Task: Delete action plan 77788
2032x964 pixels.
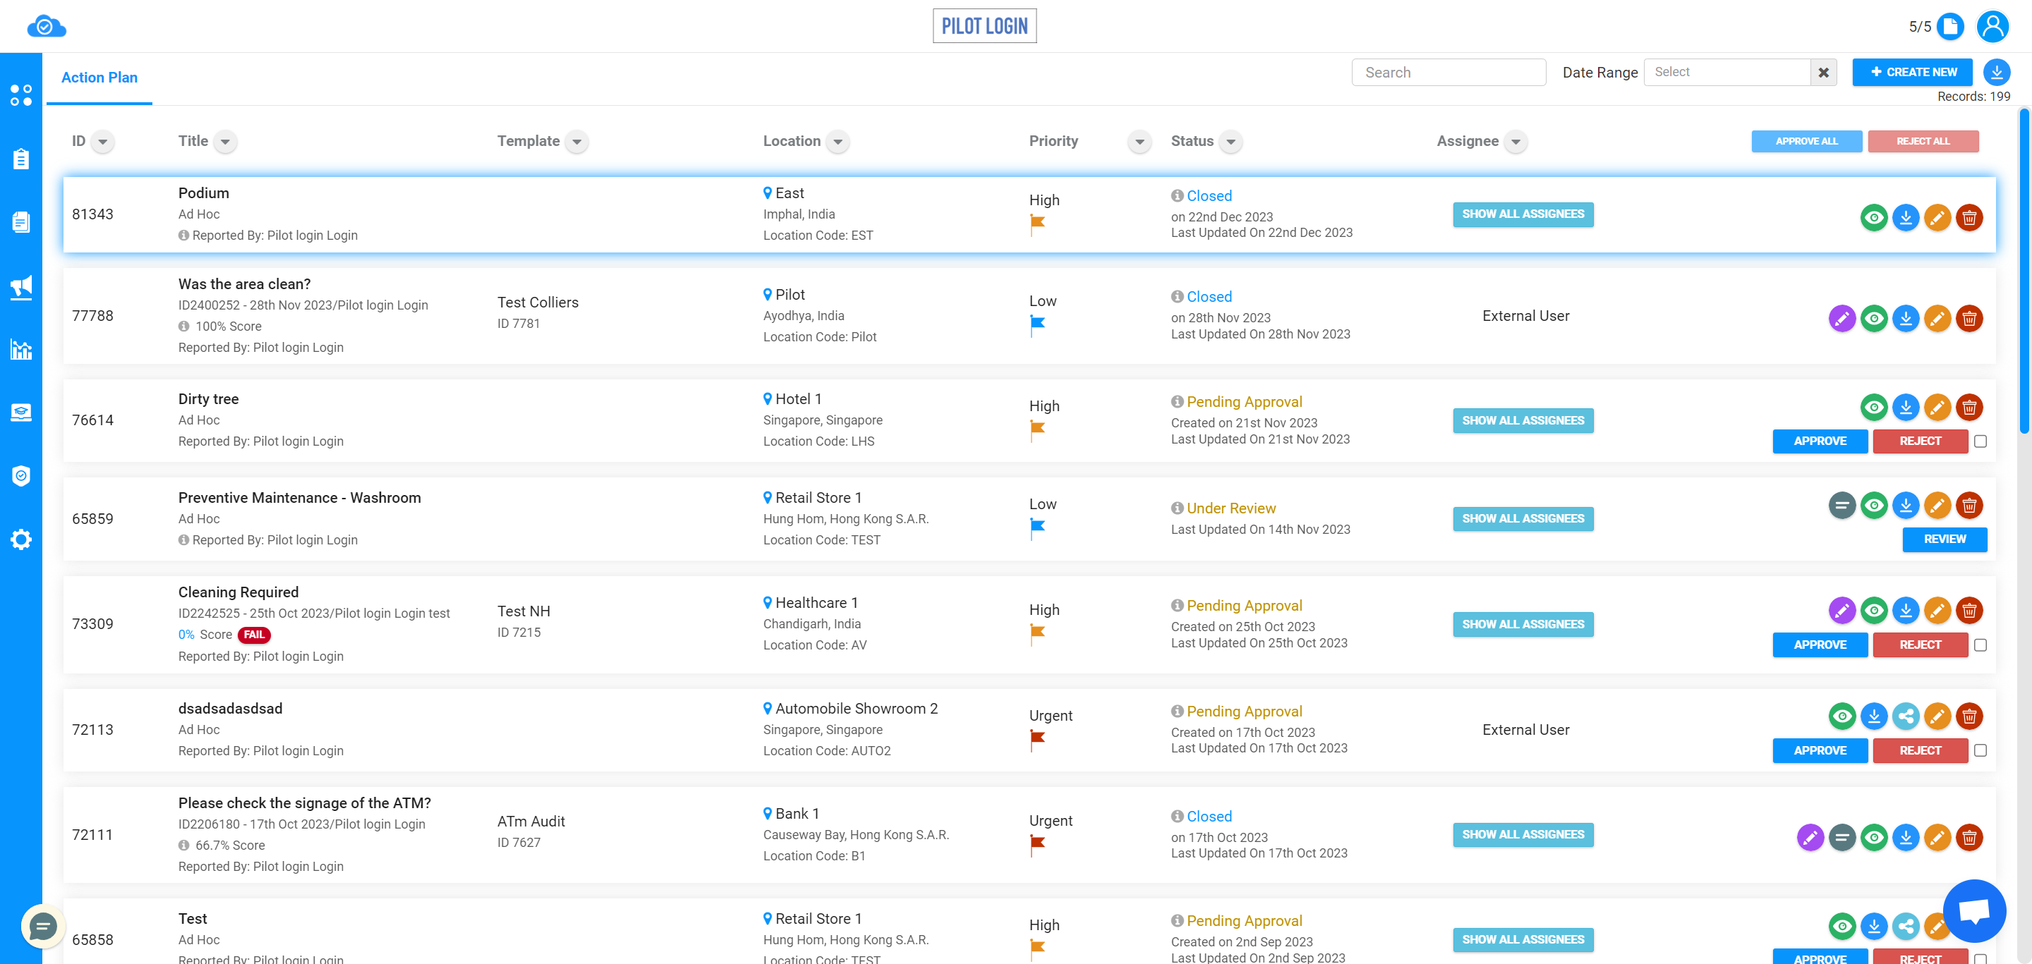Action: pyautogui.click(x=1969, y=319)
